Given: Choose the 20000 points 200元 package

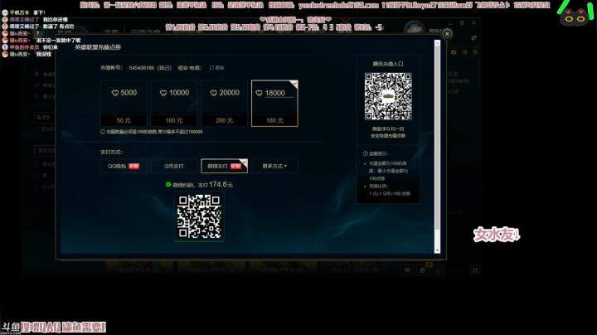Looking at the screenshot, I should pyautogui.click(x=224, y=103).
